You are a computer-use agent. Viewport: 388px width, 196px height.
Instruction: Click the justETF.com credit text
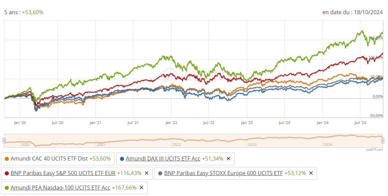tap(374, 150)
